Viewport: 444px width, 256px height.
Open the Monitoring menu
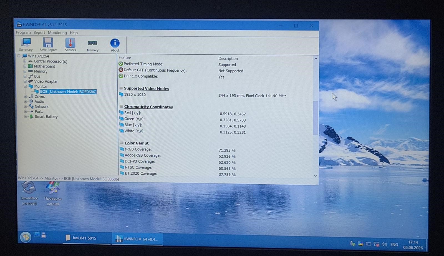tap(57, 33)
